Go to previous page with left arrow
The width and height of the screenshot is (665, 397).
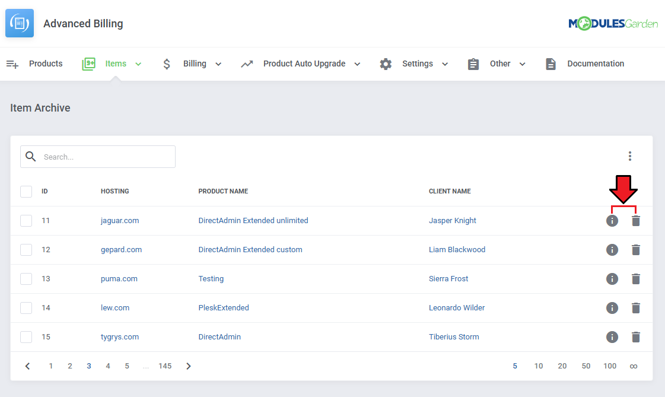27,366
